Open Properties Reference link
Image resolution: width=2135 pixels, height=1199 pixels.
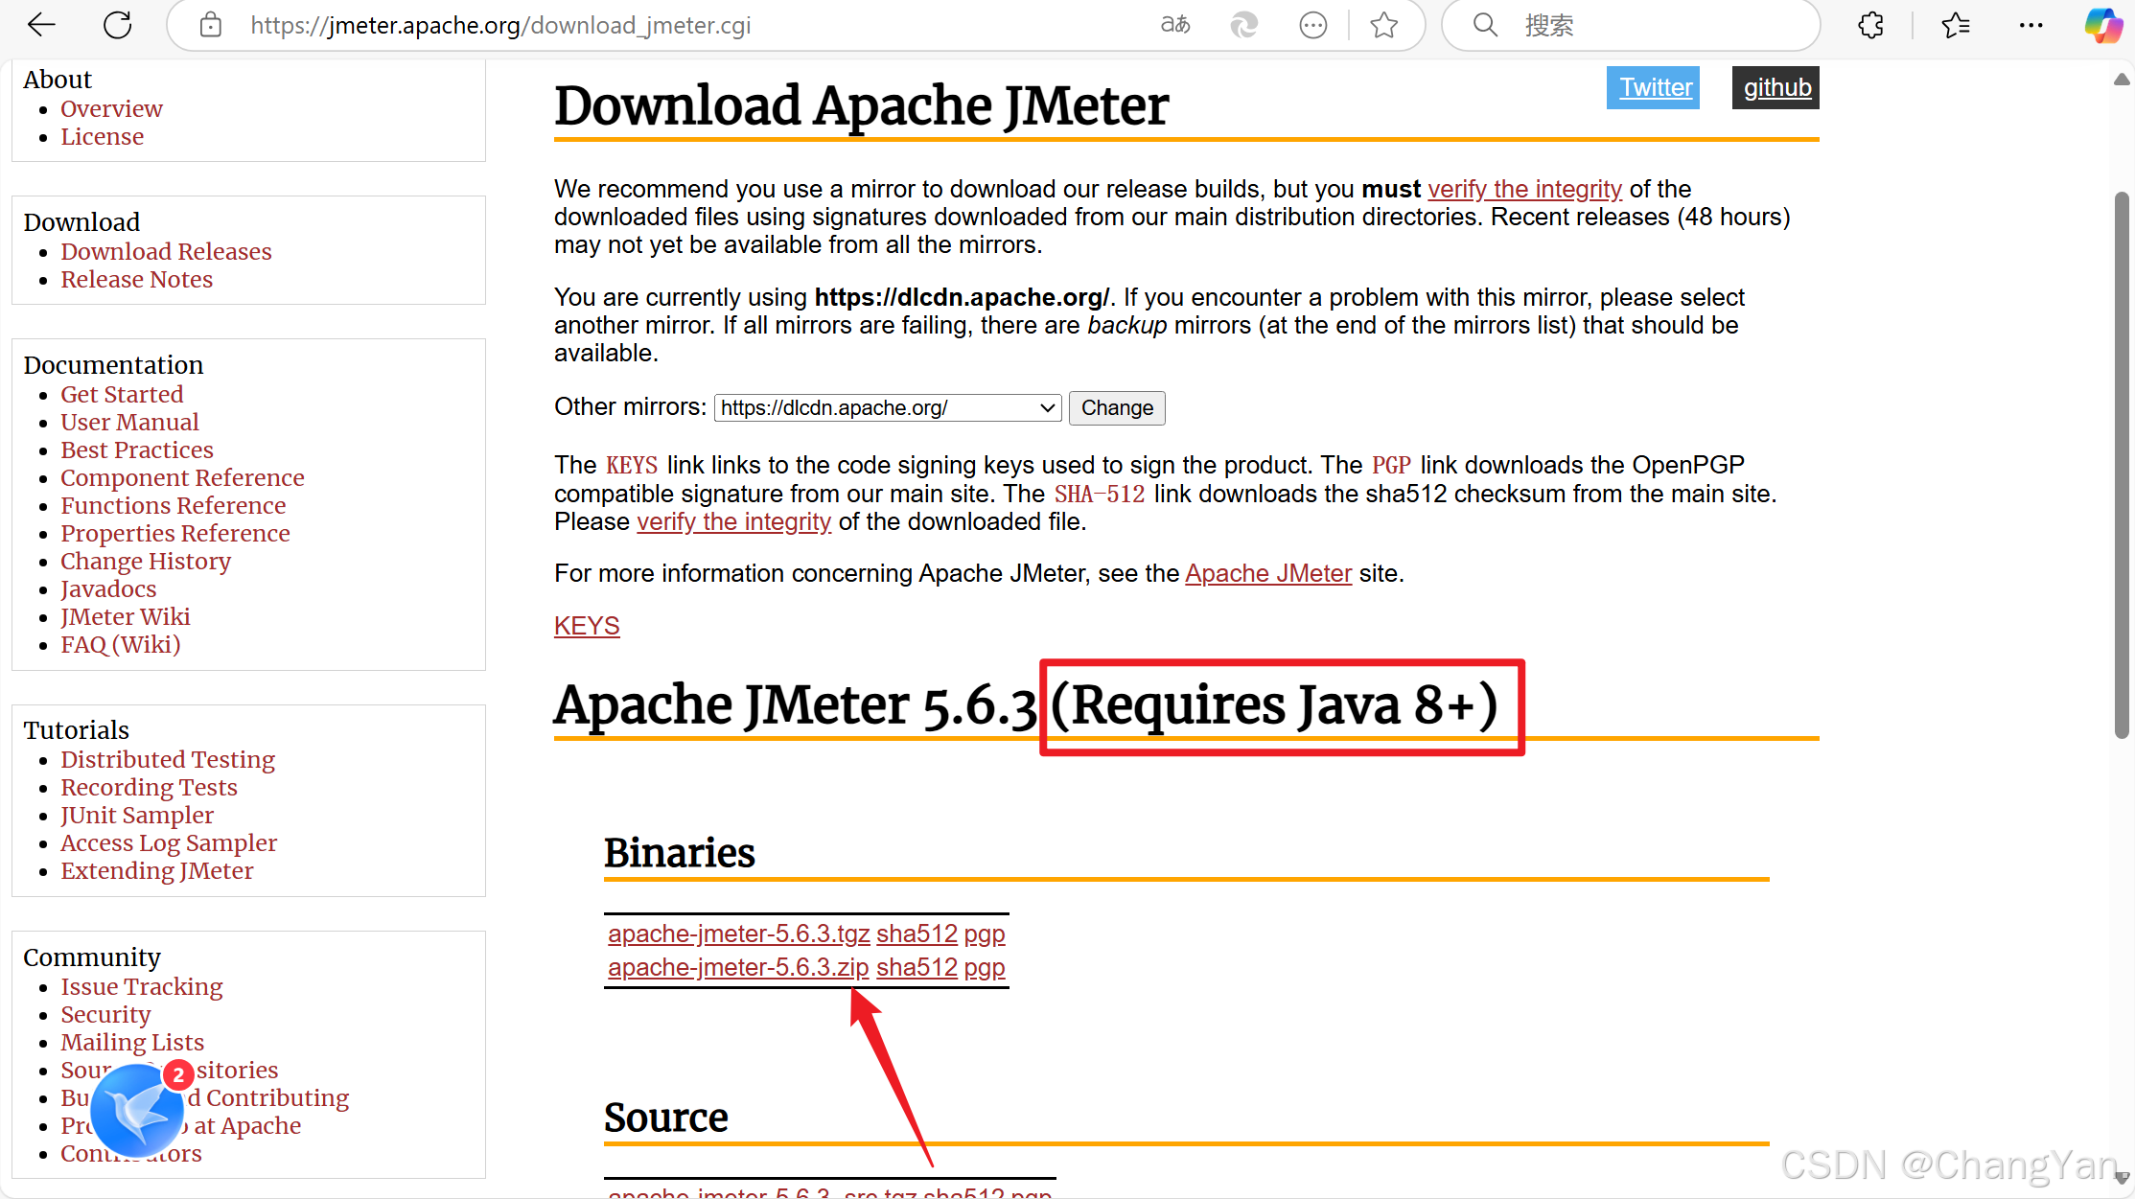[x=174, y=534]
